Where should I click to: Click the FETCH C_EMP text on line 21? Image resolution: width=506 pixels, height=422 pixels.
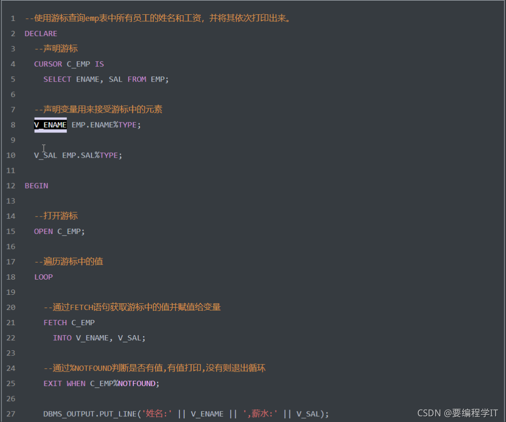point(69,322)
